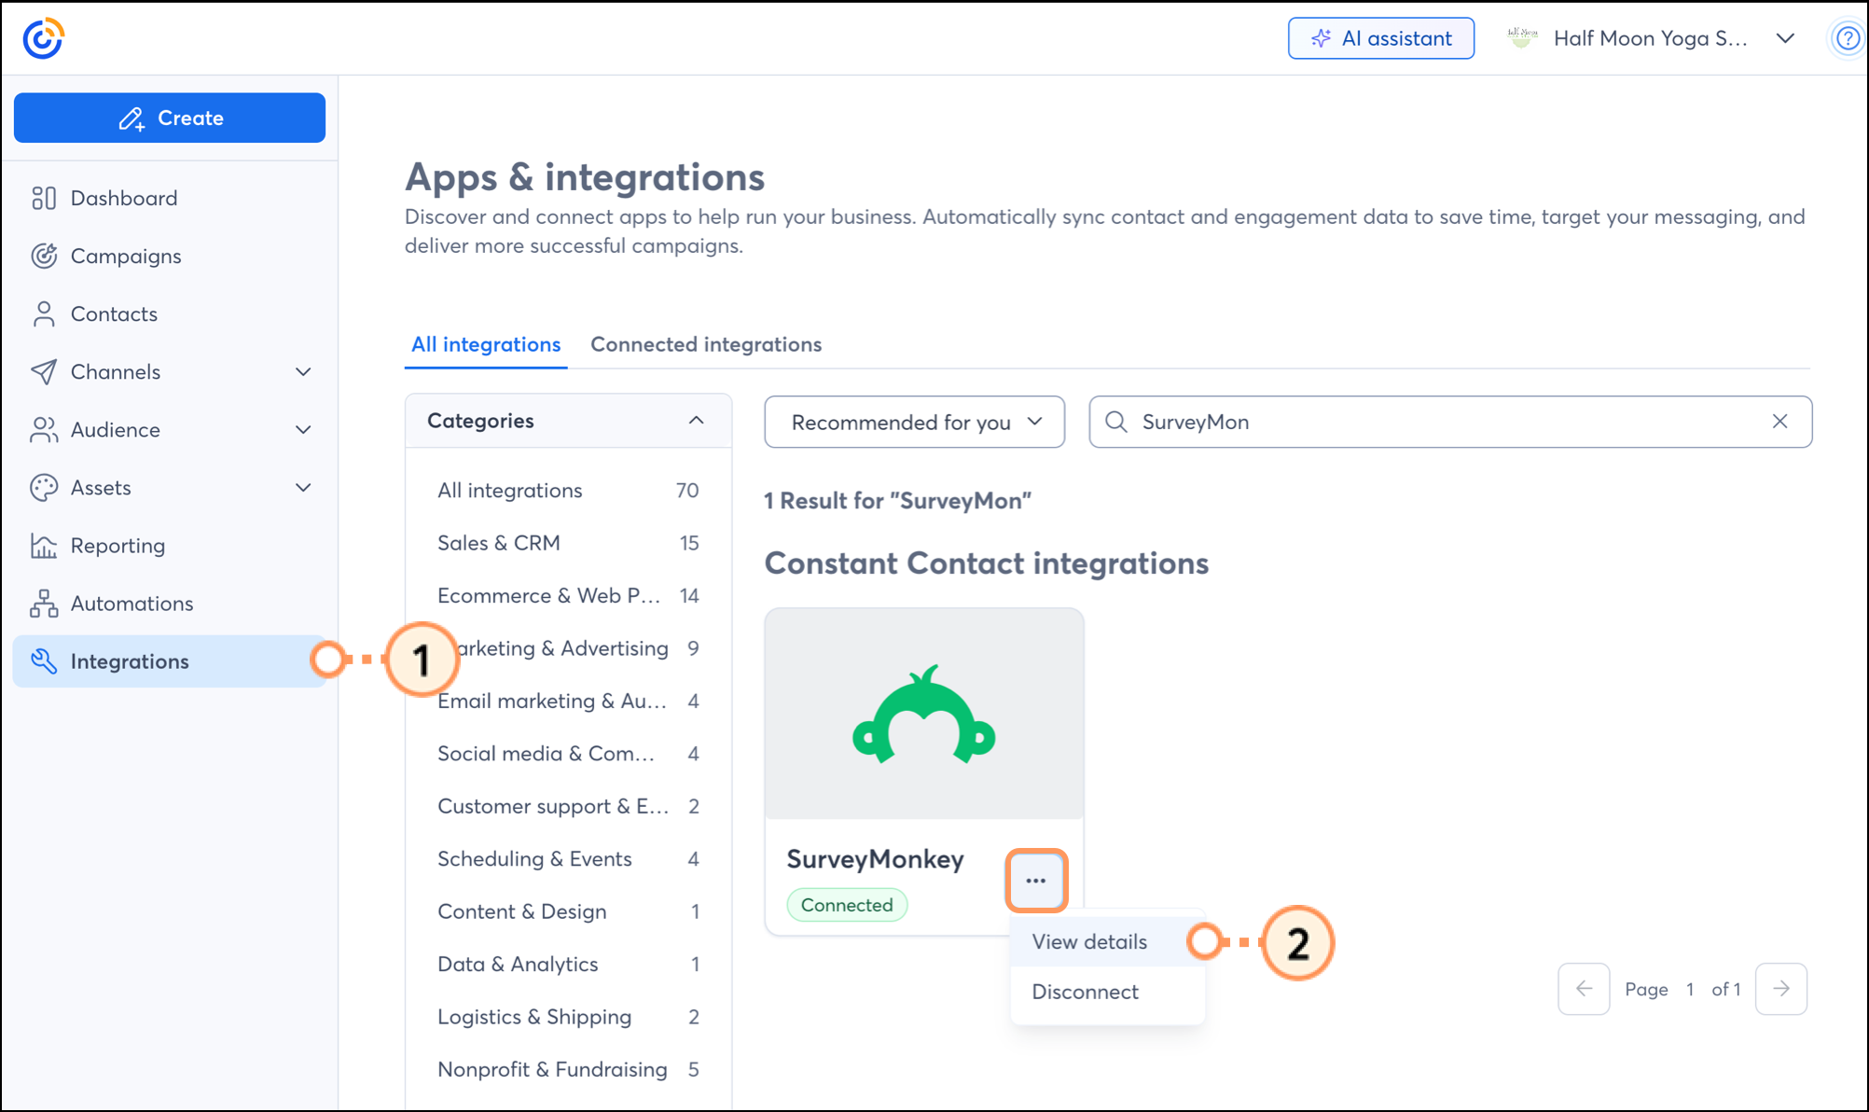Expand the Audience sidebar section

pyautogui.click(x=303, y=429)
